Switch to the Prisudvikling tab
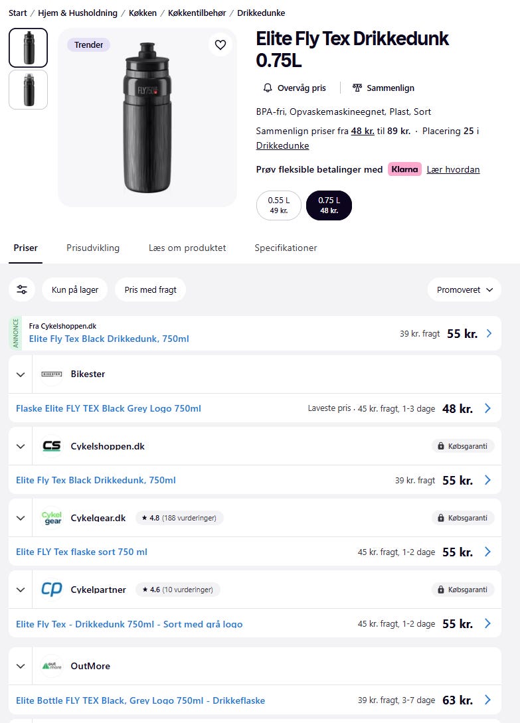This screenshot has height=723, width=520. point(93,248)
